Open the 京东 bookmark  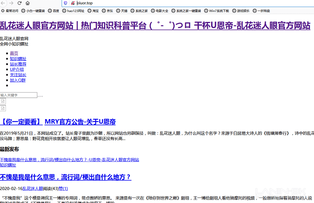coord(107,11)
